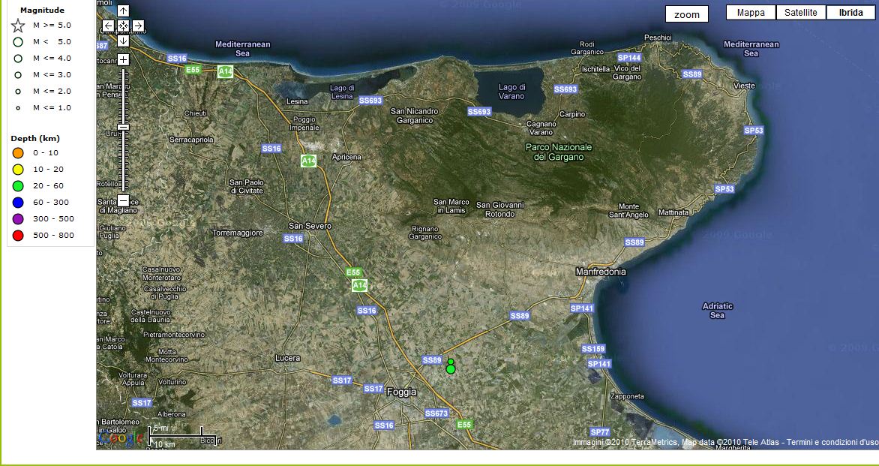Click the Parco Nazionale del Gargano label
The height and width of the screenshot is (466, 879).
pos(559,152)
